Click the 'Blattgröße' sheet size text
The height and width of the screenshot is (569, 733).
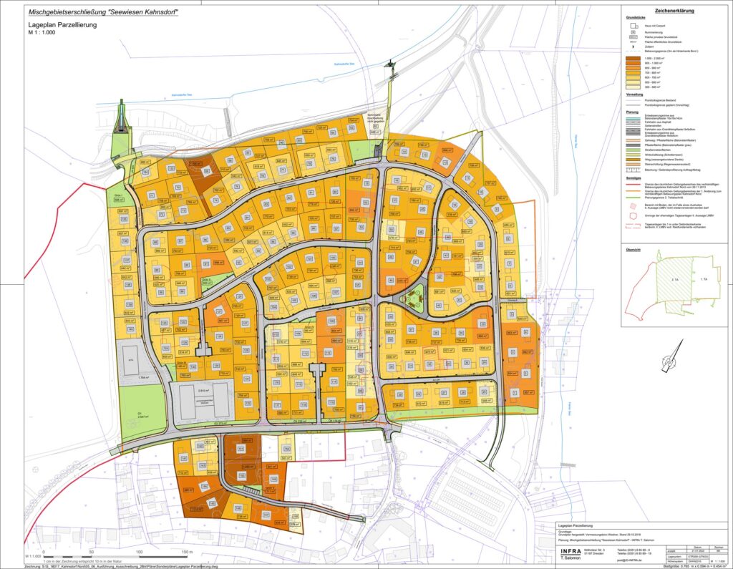[x=696, y=566]
